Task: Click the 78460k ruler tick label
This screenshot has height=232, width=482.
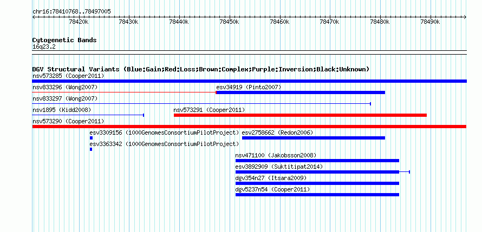Action: (x=280, y=22)
